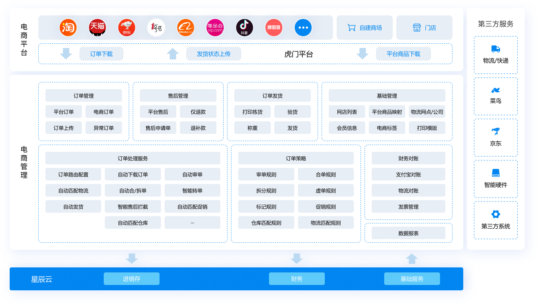Image resolution: width=538 pixels, height=305 pixels.
Task: Click the truck icon for 物流/快递
Action: point(495,49)
